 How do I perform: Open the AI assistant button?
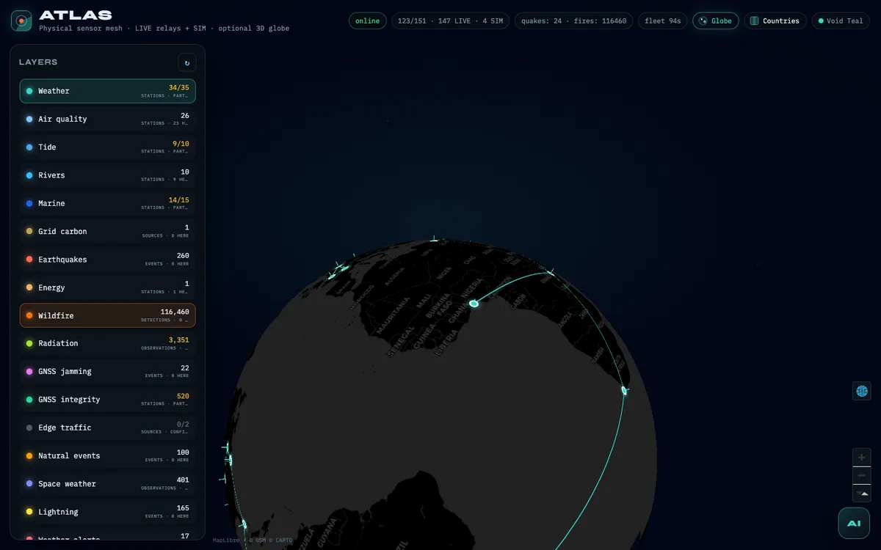click(x=854, y=524)
